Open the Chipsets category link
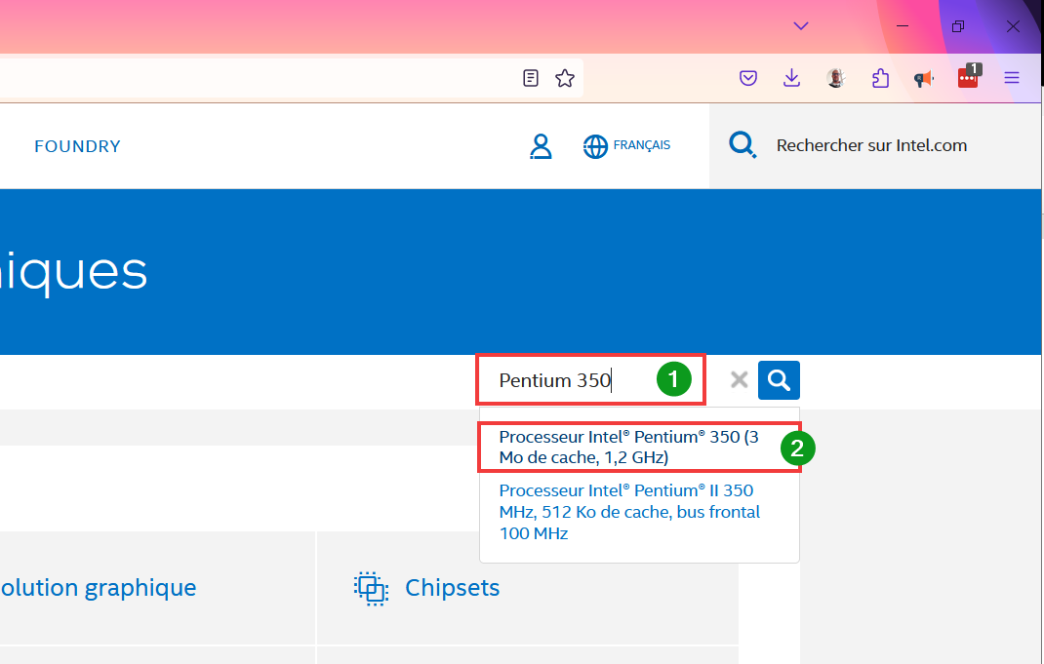The width and height of the screenshot is (1044, 664). [452, 588]
